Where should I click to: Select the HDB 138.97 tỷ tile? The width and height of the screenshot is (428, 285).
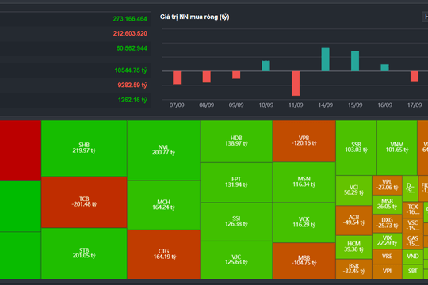point(236,141)
